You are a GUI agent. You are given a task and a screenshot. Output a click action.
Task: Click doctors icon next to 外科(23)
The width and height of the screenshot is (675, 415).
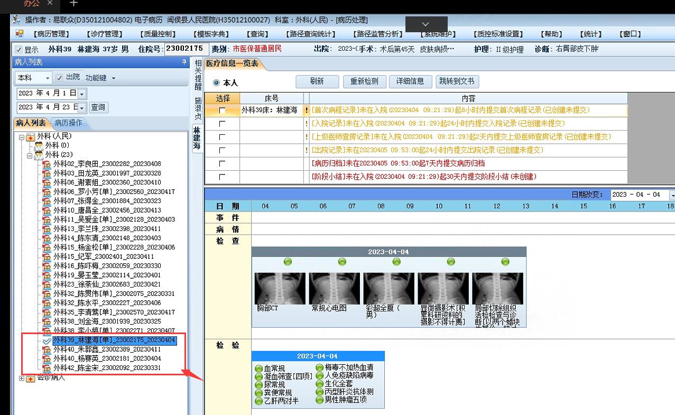(39, 155)
